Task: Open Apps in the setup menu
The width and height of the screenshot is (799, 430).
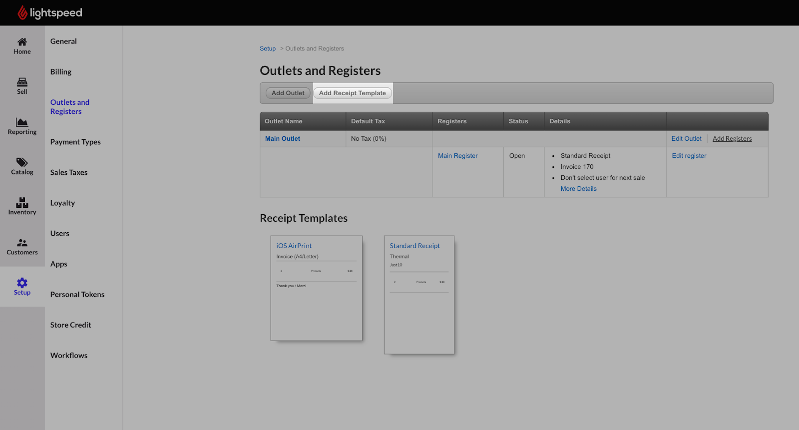Action: pos(59,264)
